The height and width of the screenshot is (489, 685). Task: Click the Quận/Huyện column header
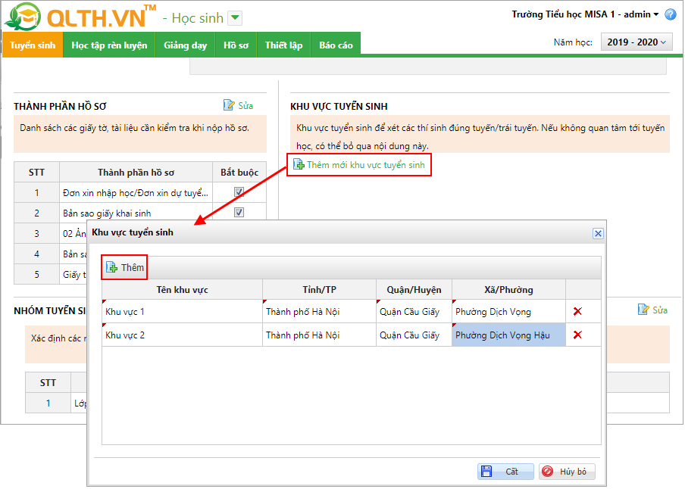pos(414,289)
